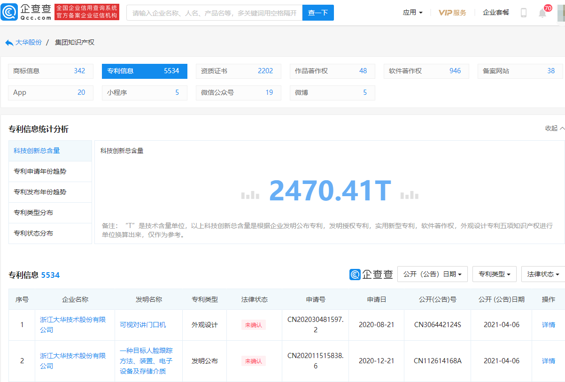Open the 专利类型 filter dropdown
Screen dimensions: 565x382
495,274
